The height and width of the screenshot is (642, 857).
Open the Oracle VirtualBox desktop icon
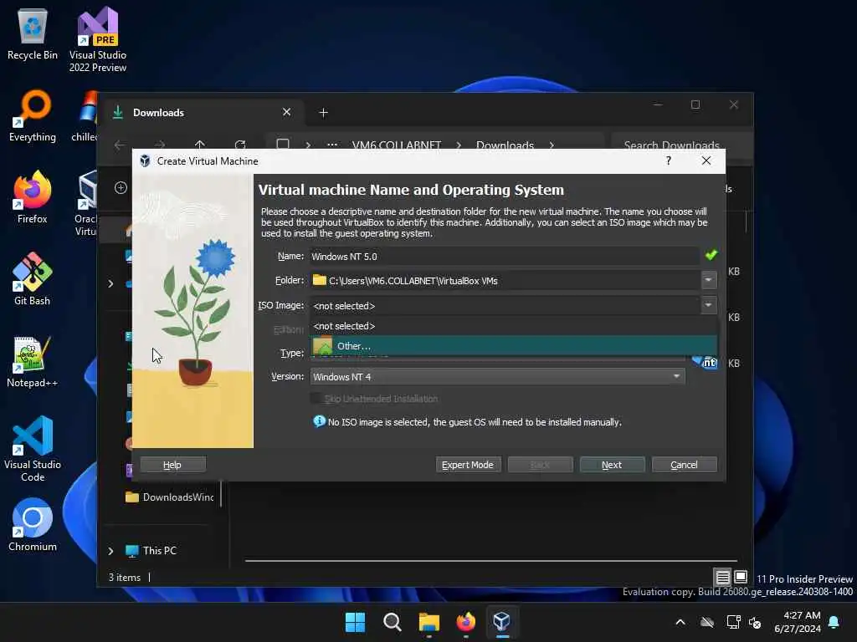(x=87, y=203)
